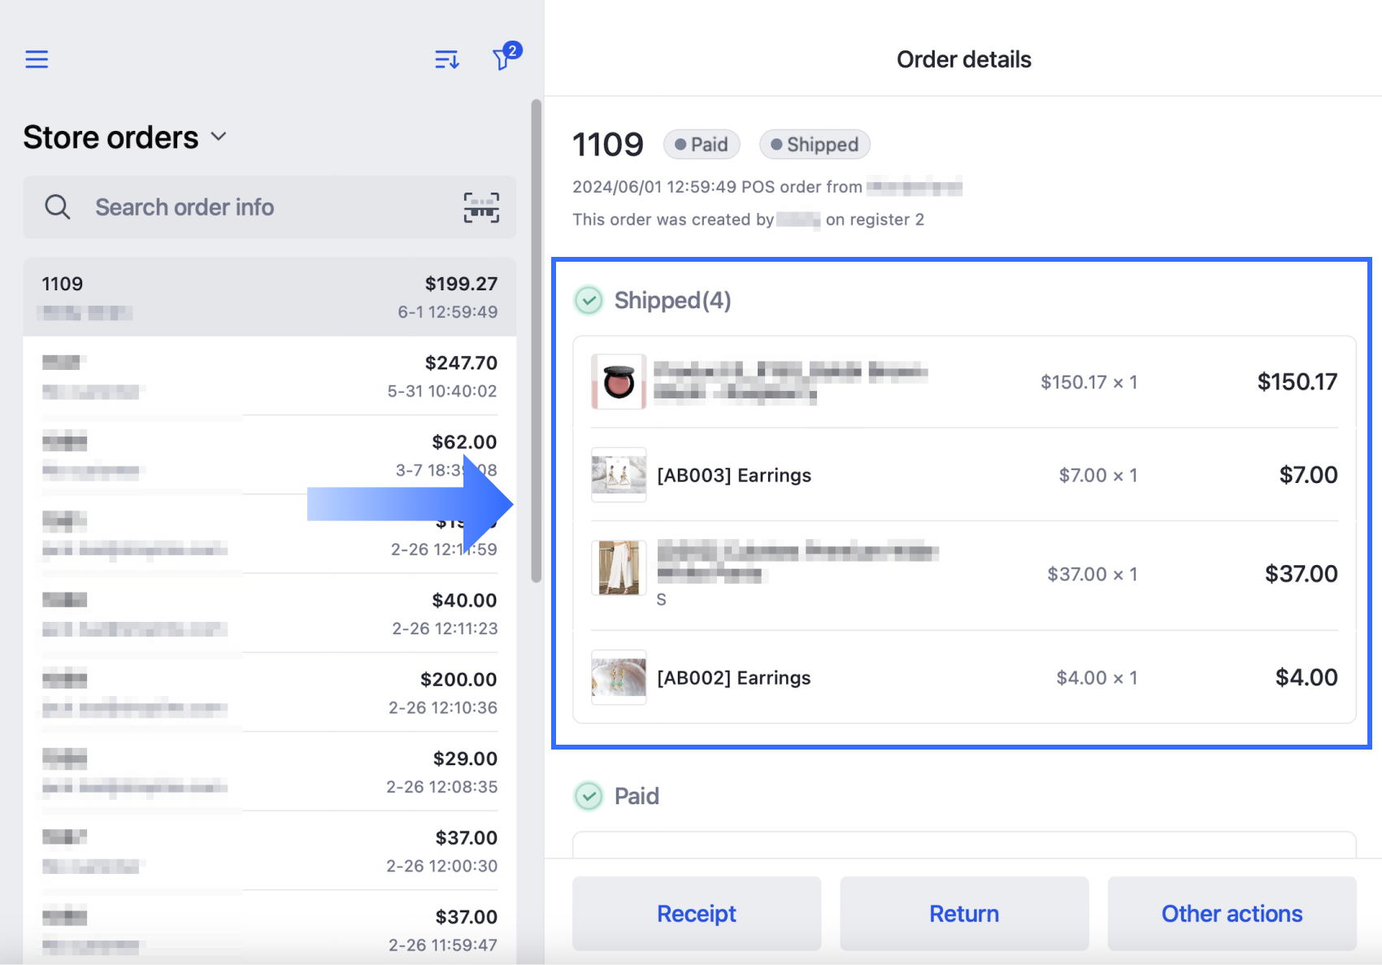Open Other actions for this order
The width and height of the screenshot is (1382, 965).
click(x=1232, y=914)
